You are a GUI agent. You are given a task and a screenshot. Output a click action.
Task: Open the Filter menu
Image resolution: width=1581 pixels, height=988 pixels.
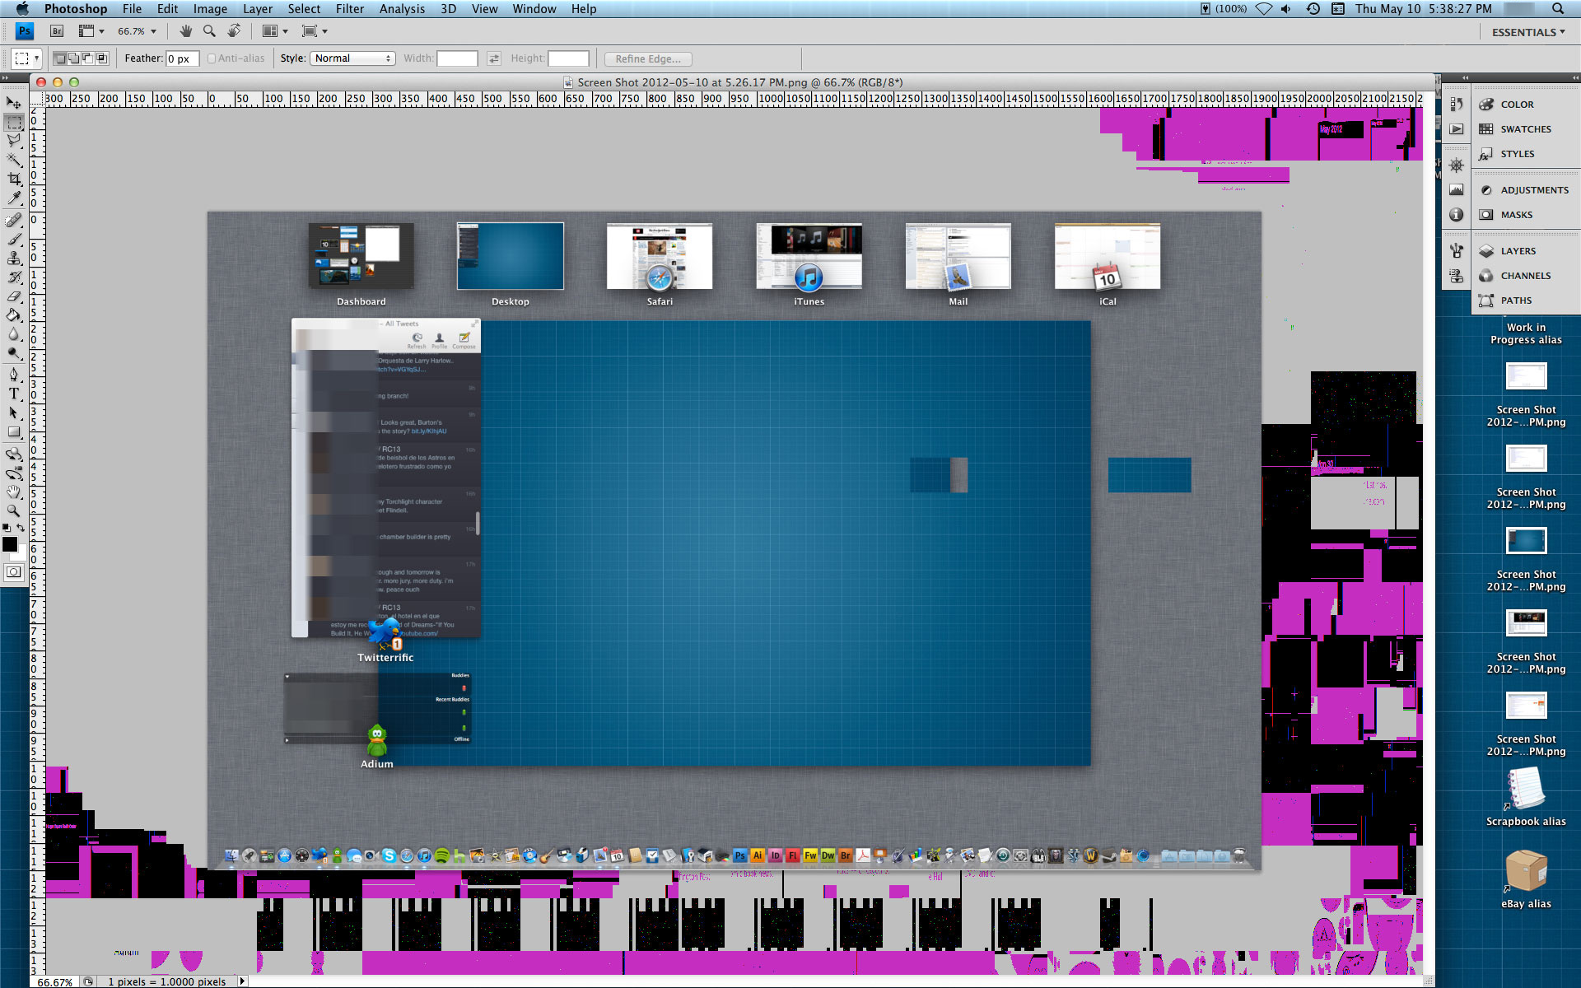[x=349, y=9]
